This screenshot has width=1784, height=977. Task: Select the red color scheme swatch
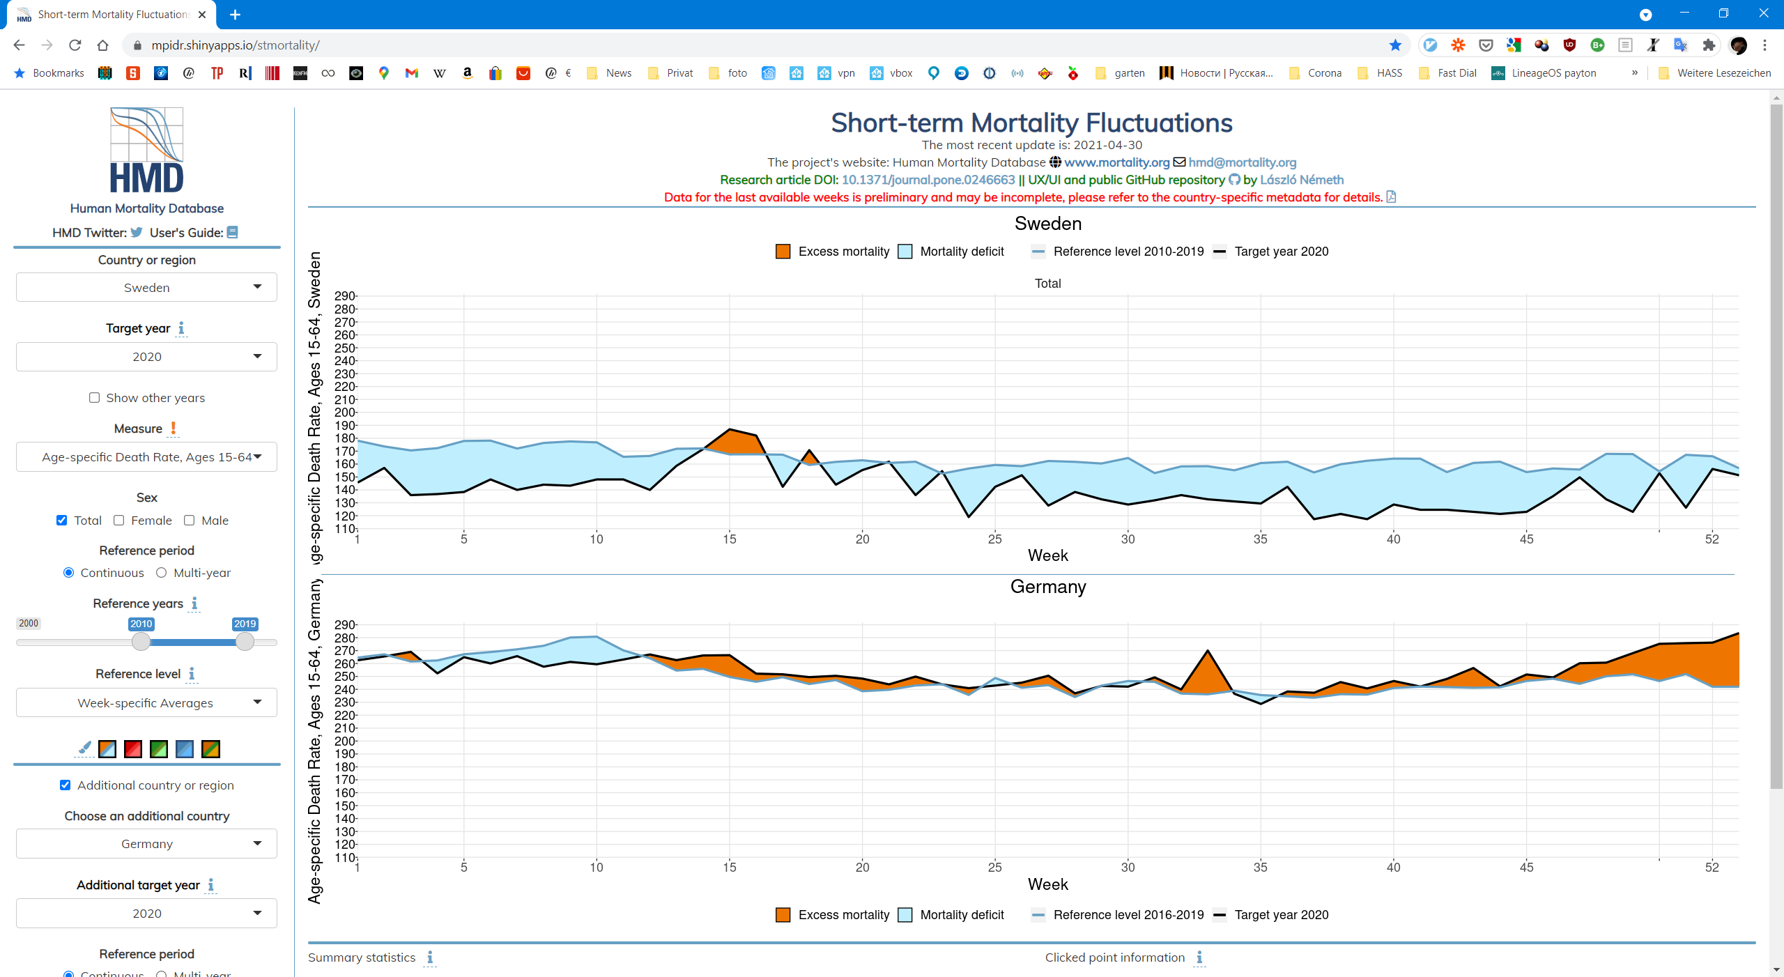click(133, 749)
